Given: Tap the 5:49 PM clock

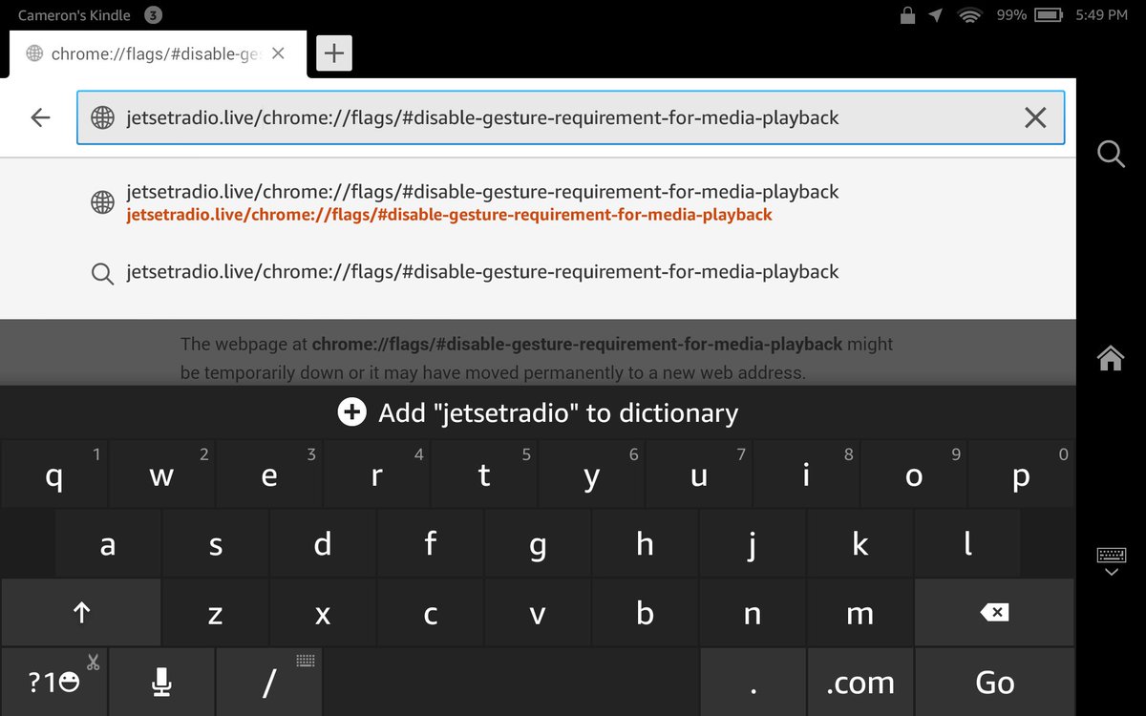Looking at the screenshot, I should click(x=1101, y=15).
